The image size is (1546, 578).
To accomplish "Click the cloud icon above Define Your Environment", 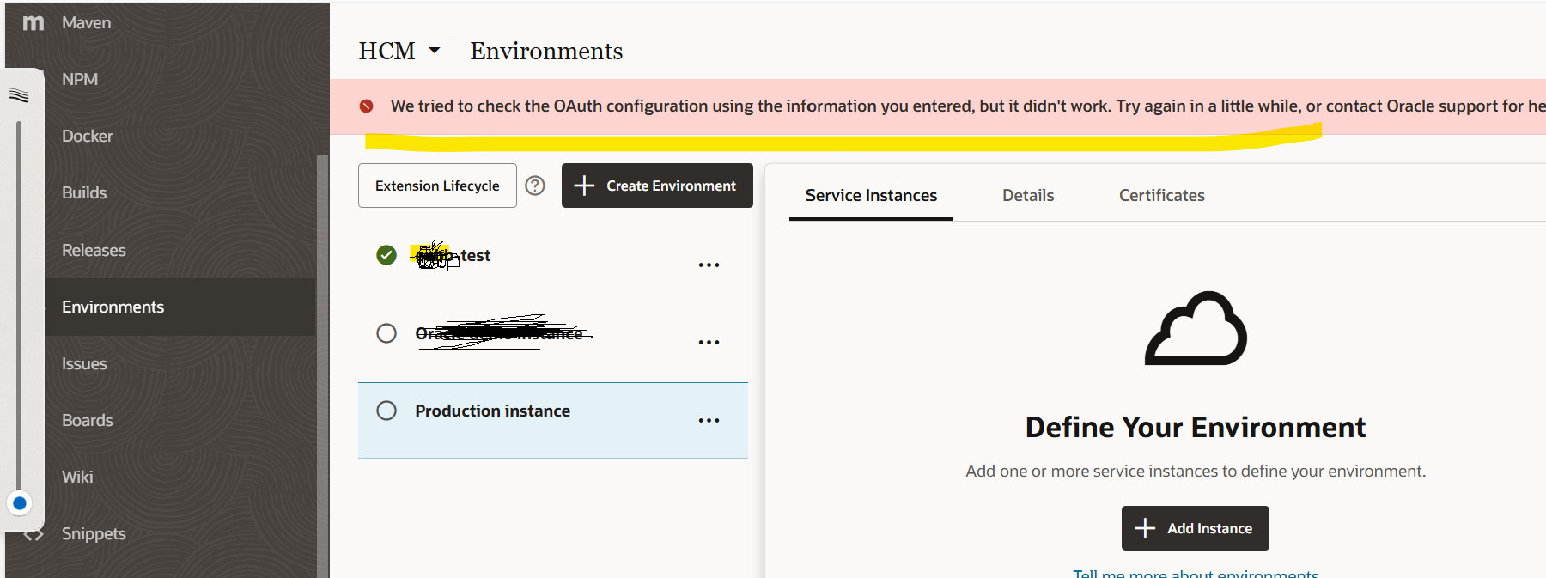I will [1196, 329].
